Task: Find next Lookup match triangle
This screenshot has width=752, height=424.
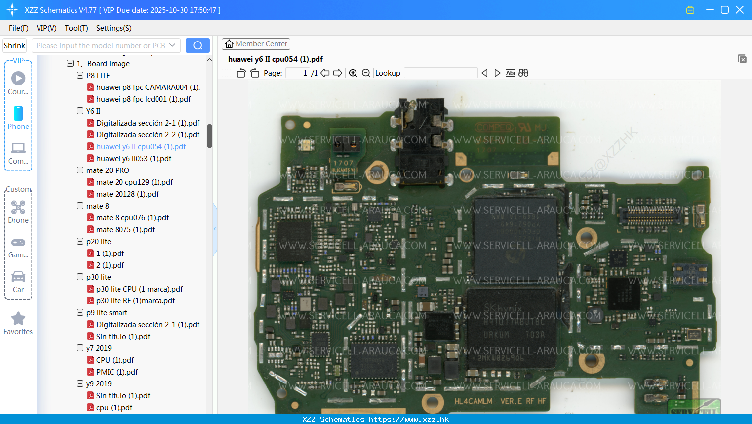Action: click(497, 73)
